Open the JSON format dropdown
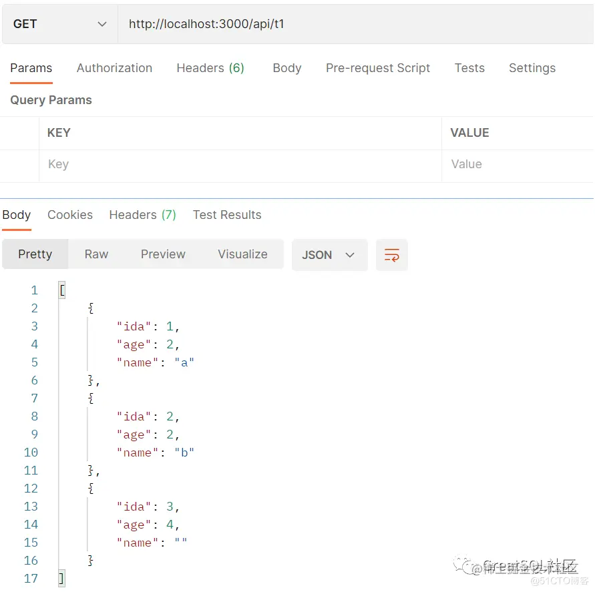Image resolution: width=595 pixels, height=592 pixels. point(329,255)
